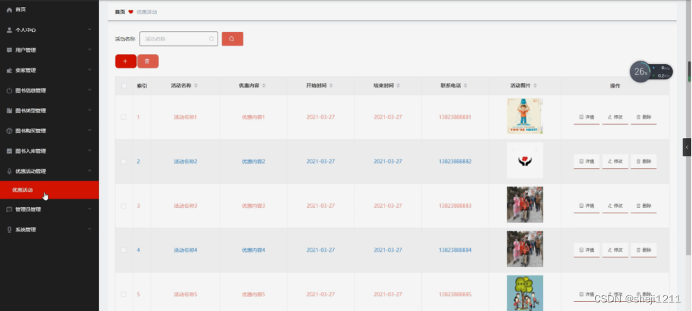Screen dimensions: 692x311
Task: Open 首页 in the sidebar
Action: [x=21, y=10]
